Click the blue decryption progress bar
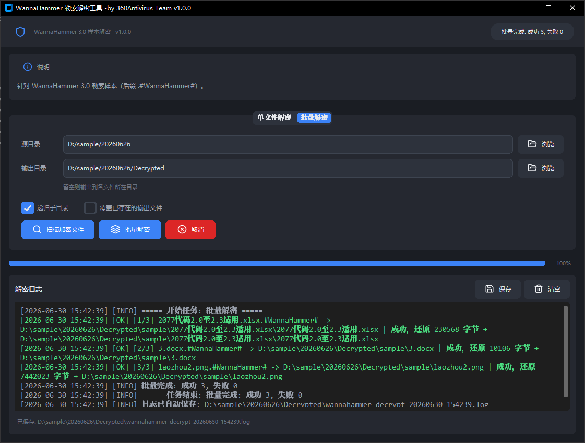 click(x=277, y=263)
